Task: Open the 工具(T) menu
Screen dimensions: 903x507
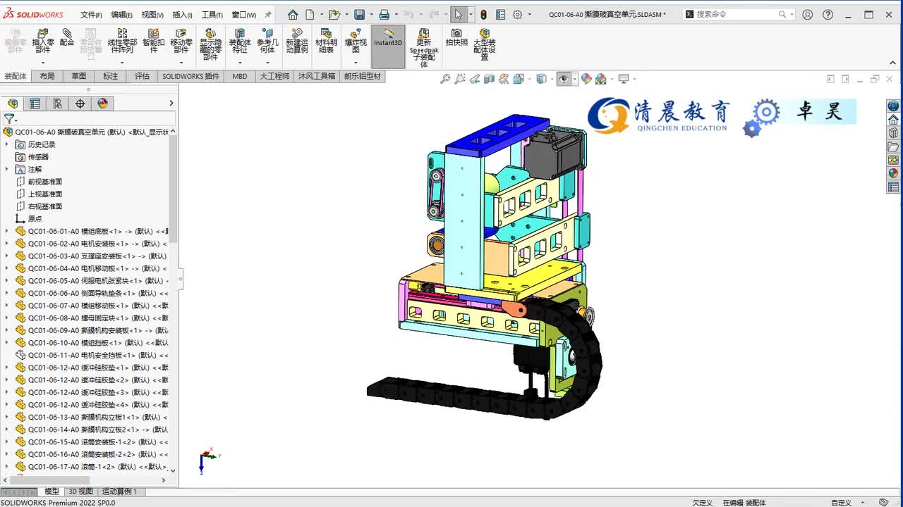Action: [212, 15]
